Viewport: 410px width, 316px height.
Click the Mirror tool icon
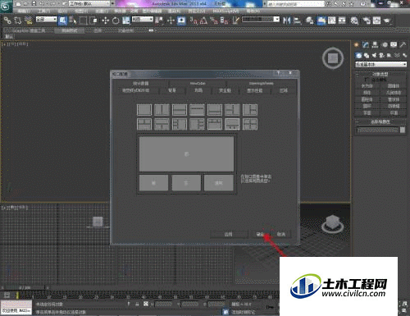coord(286,21)
